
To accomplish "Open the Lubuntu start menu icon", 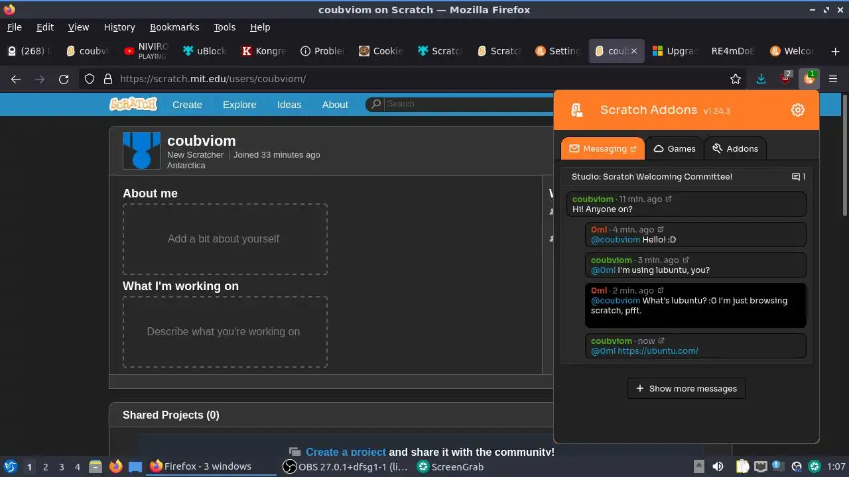I will pyautogui.click(x=10, y=466).
